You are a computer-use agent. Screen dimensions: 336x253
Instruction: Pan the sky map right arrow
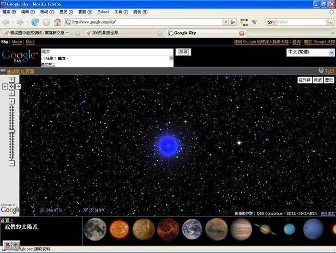[x=18, y=86]
